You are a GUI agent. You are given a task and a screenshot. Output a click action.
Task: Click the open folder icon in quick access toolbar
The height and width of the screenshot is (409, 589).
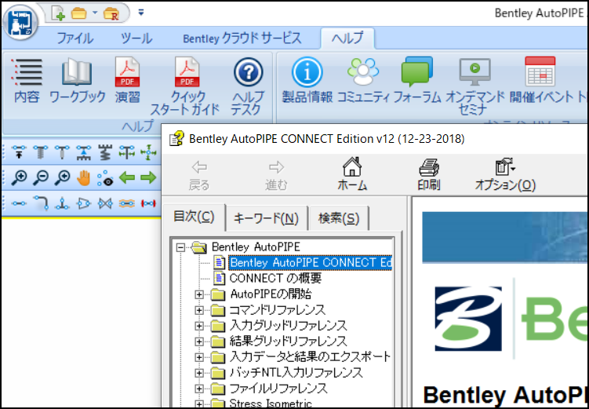(79, 13)
